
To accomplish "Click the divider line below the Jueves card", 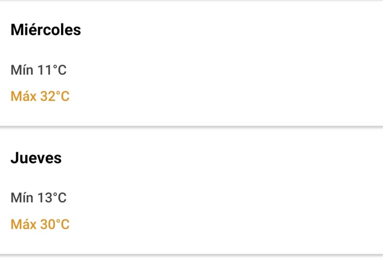I will (x=191, y=255).
